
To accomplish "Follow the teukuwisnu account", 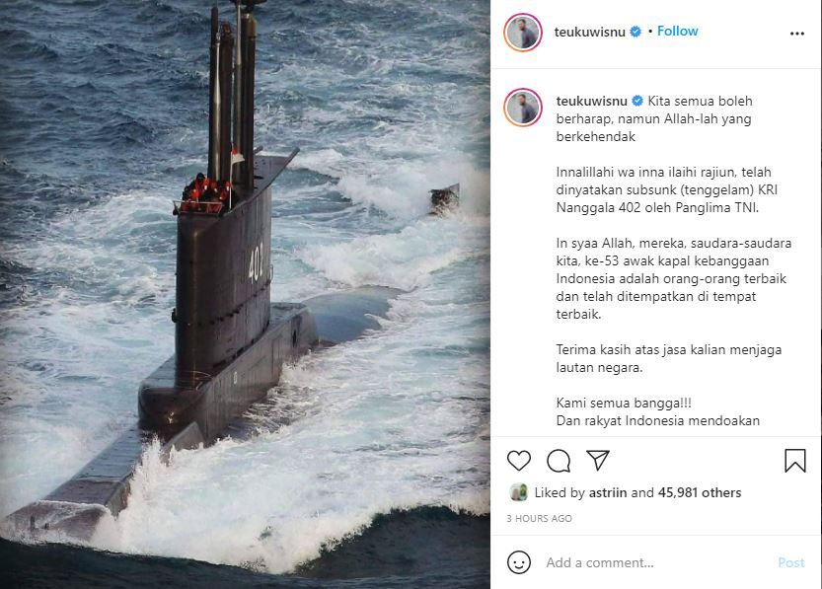I will pyautogui.click(x=677, y=31).
